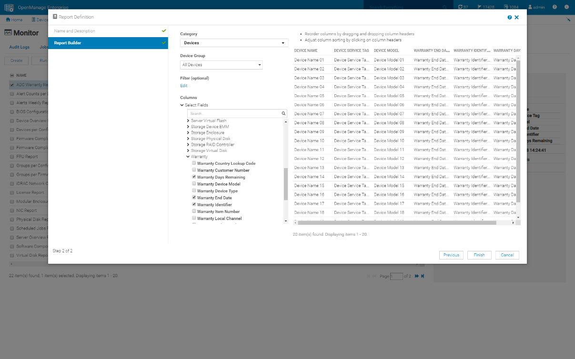Expand Storage Enclosure node

tap(188, 133)
